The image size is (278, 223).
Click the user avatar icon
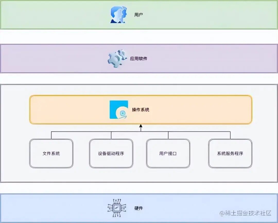tap(118, 14)
